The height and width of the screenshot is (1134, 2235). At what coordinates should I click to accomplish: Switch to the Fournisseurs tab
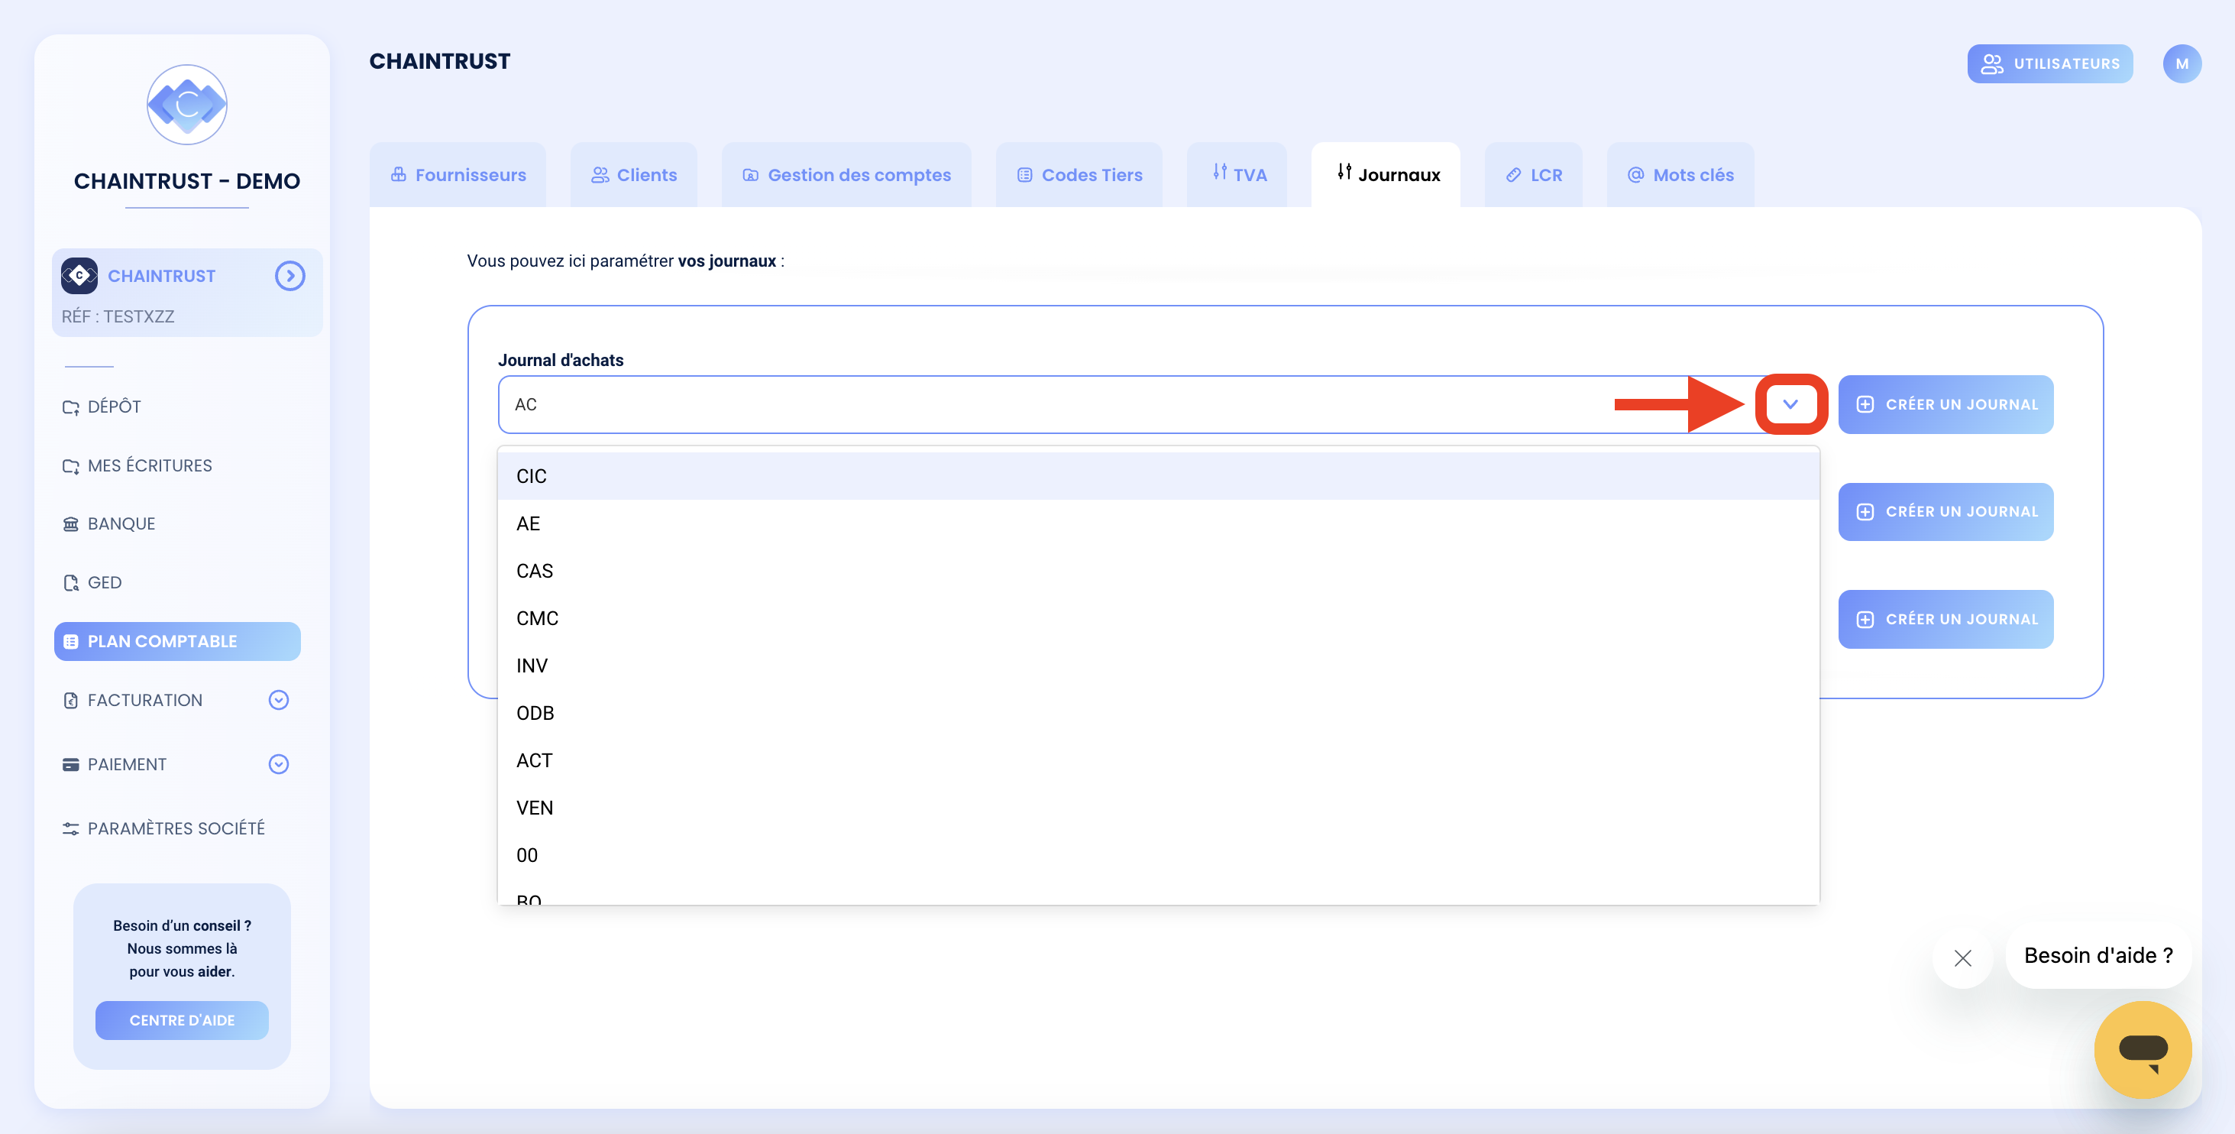tap(458, 174)
